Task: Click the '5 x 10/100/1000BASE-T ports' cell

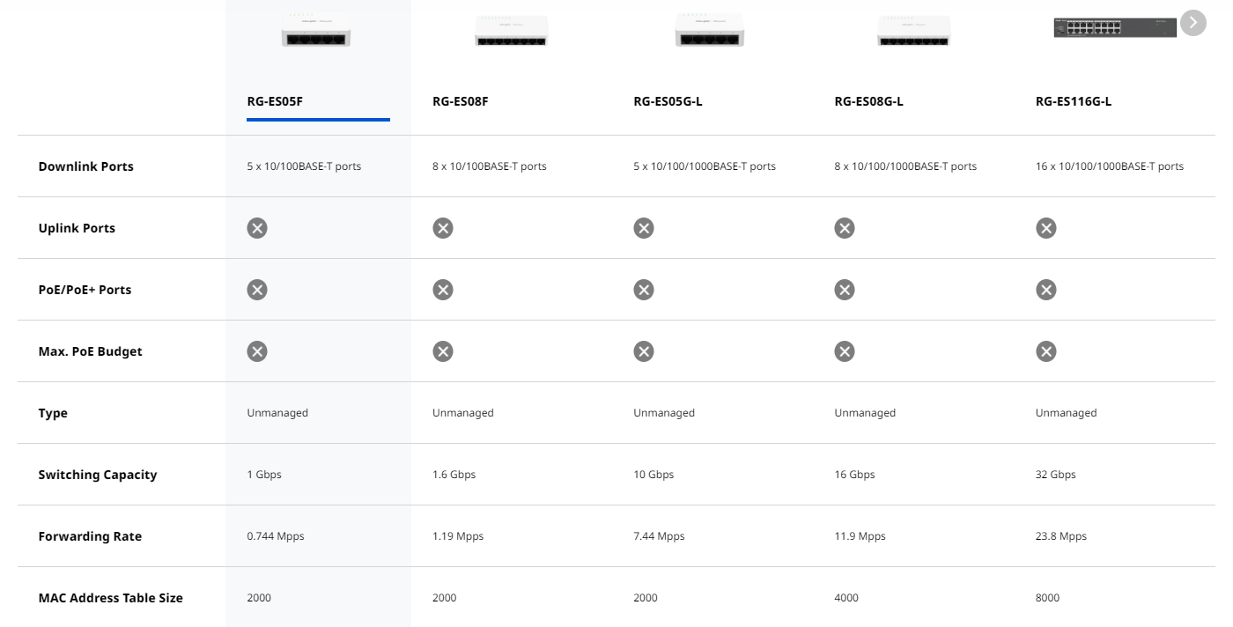Action: [705, 166]
